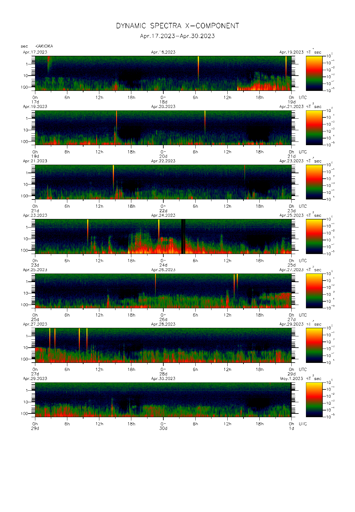Click the "1d" day marker

[x=292, y=428]
